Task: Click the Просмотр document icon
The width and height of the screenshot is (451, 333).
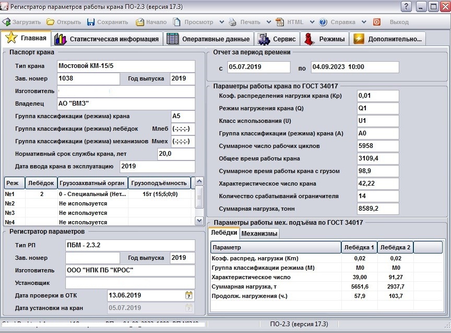Action: 176,22
